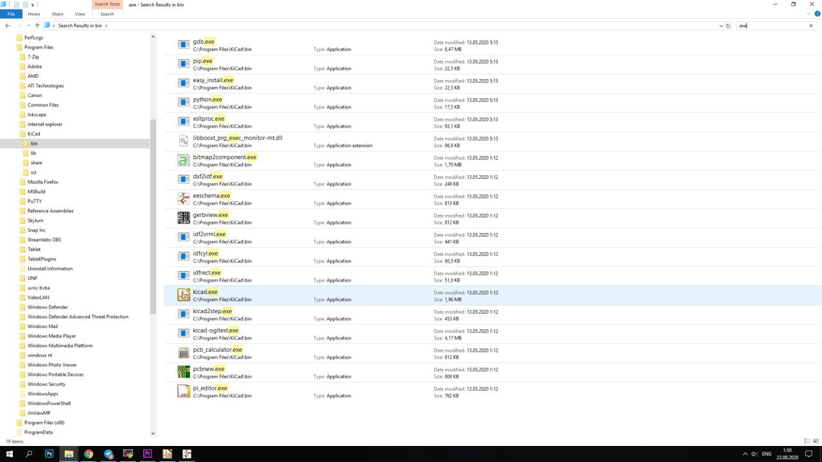Image resolution: width=822 pixels, height=462 pixels.
Task: Switch to the View ribbon tab
Action: tap(80, 13)
